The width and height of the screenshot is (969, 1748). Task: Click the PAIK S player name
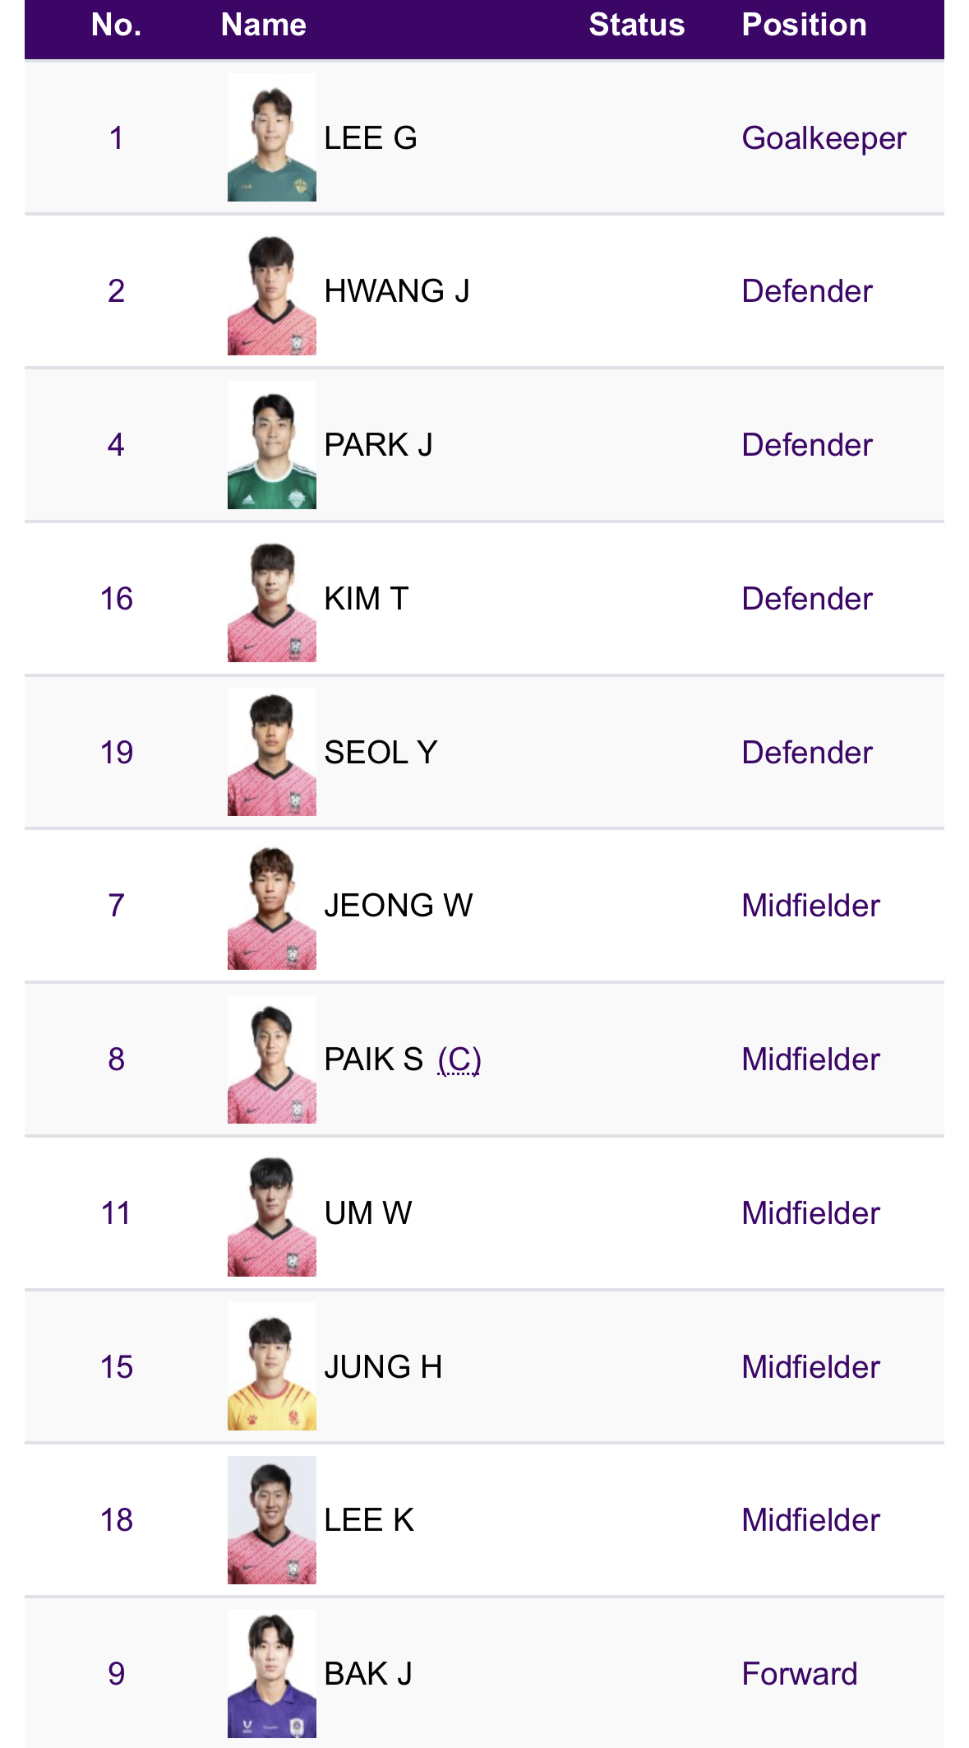373,1059
